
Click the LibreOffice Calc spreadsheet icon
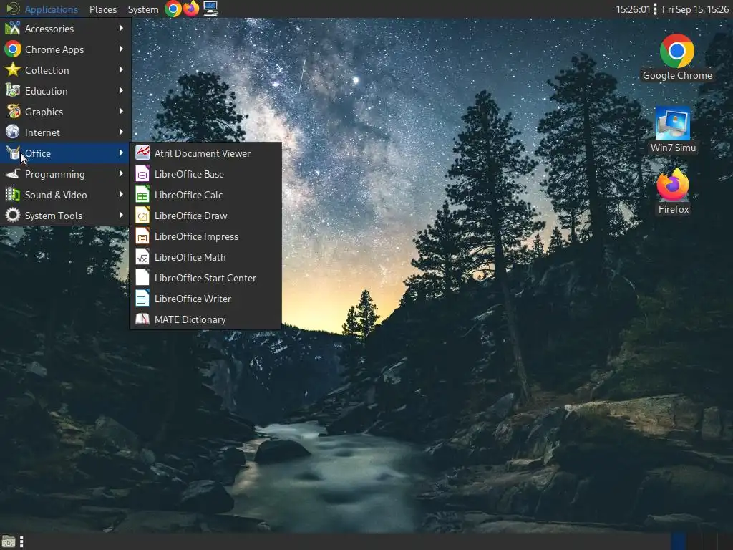click(x=142, y=195)
